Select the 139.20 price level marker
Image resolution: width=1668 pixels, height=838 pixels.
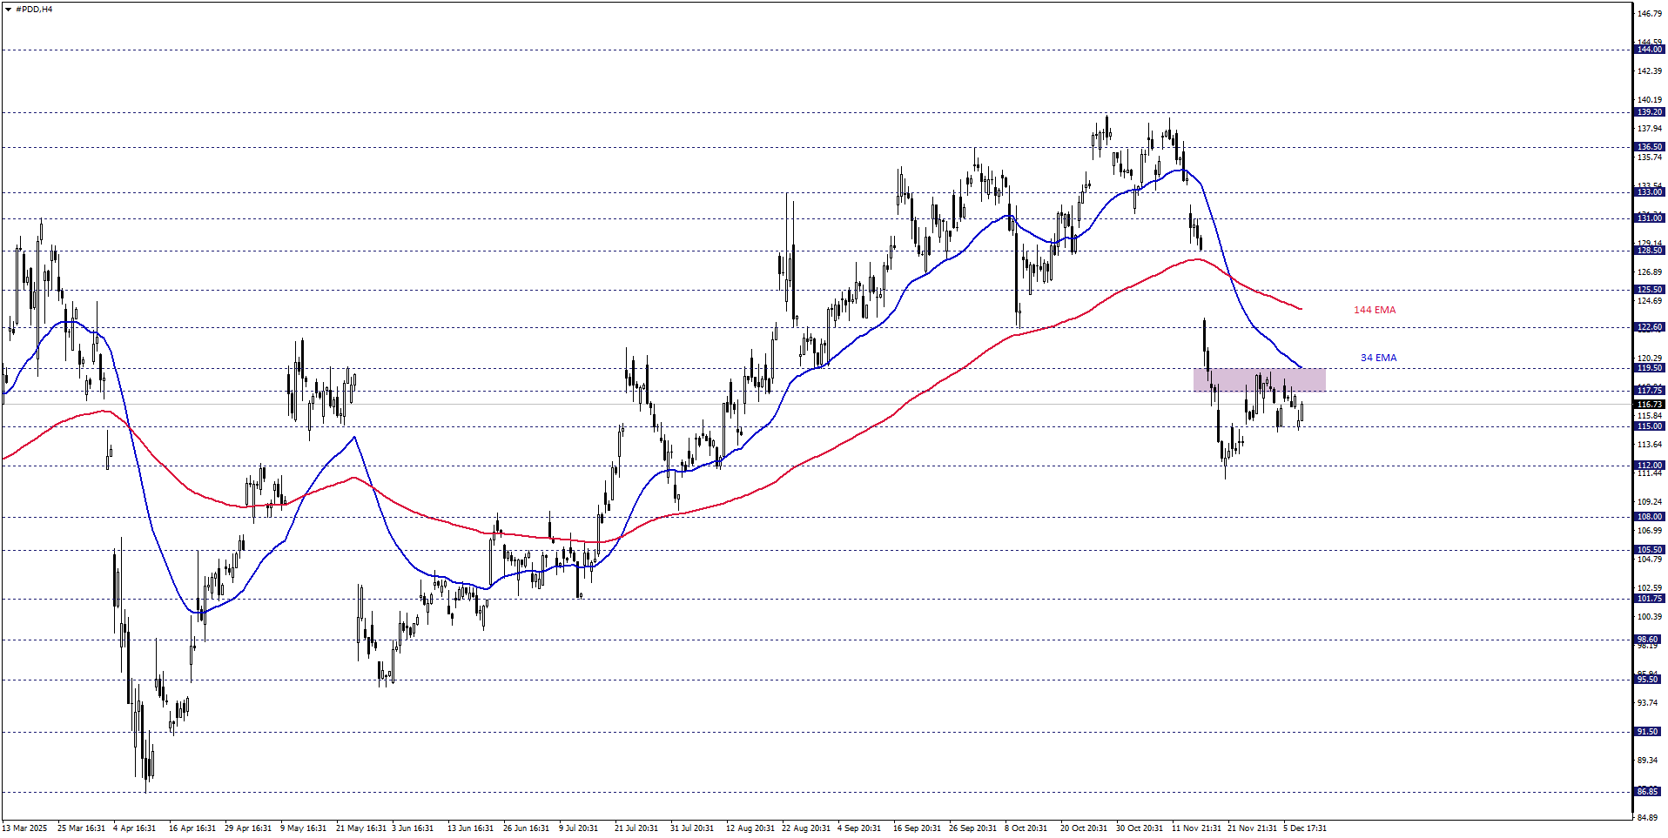click(1650, 111)
